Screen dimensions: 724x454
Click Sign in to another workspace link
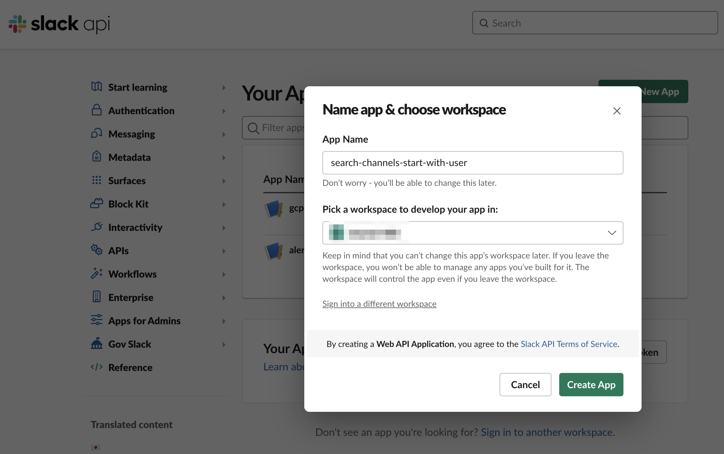pyautogui.click(x=547, y=432)
